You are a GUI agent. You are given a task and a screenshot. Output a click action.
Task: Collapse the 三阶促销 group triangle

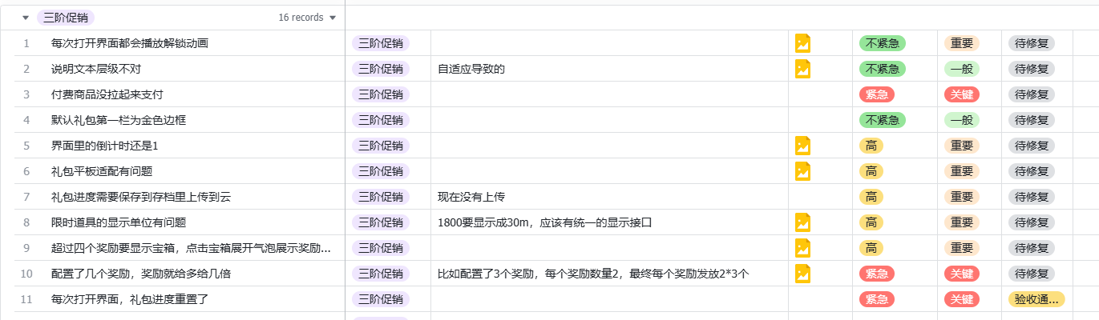click(26, 18)
